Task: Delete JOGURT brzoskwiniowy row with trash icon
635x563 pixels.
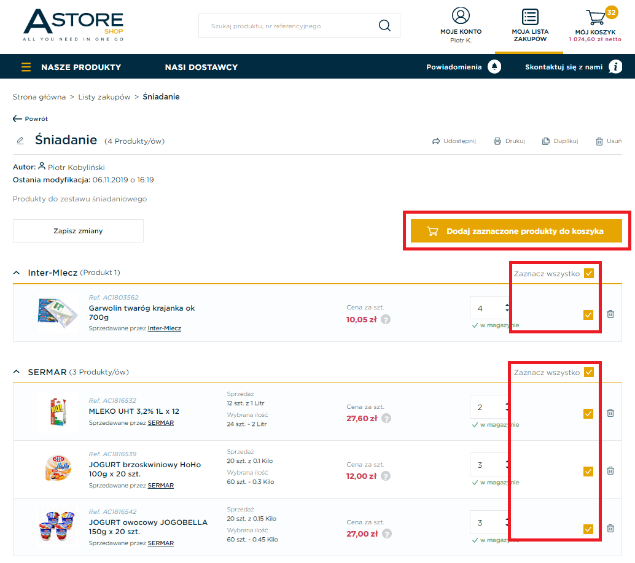Action: click(x=610, y=471)
